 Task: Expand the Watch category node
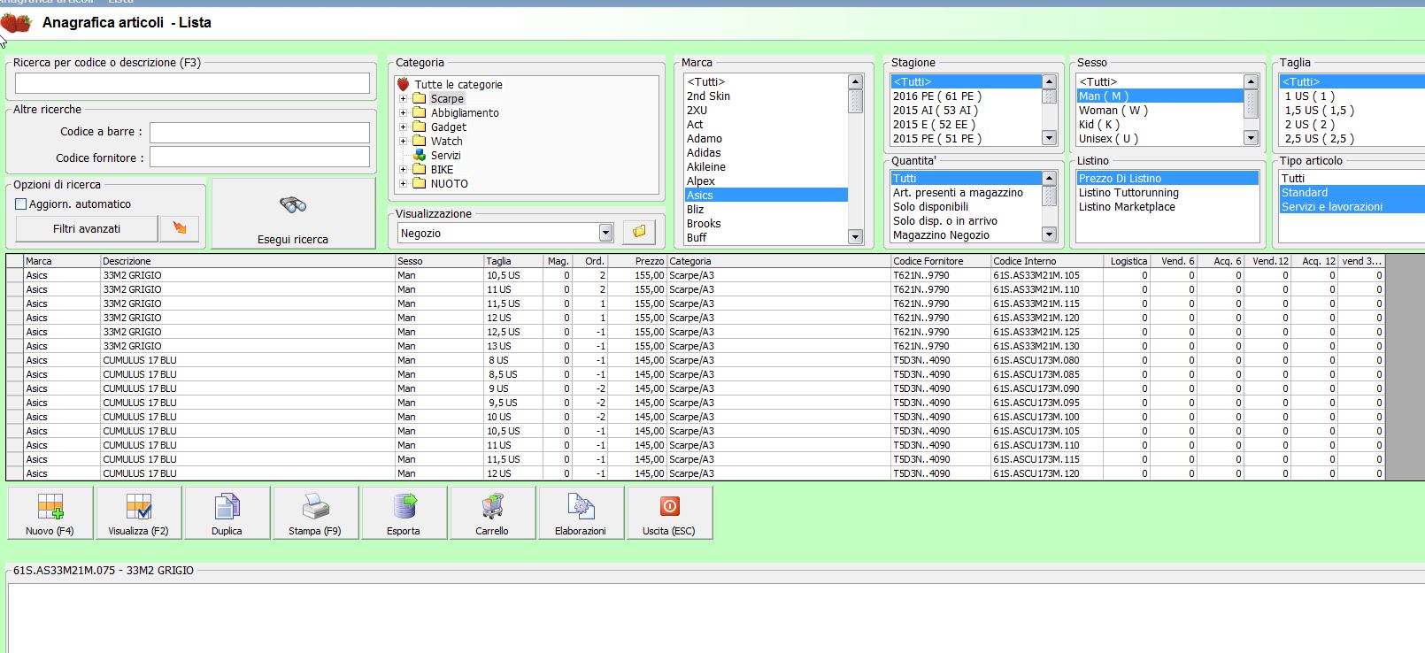403,142
